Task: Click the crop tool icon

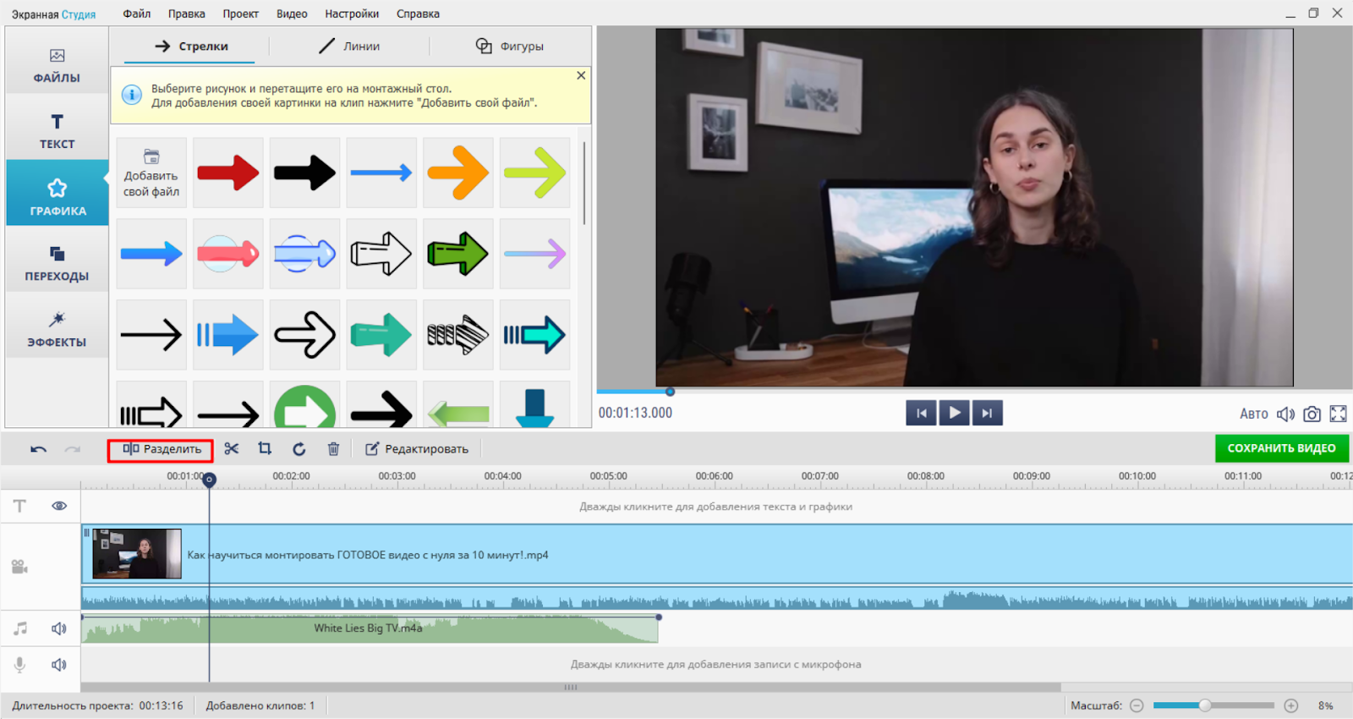Action: tap(265, 449)
